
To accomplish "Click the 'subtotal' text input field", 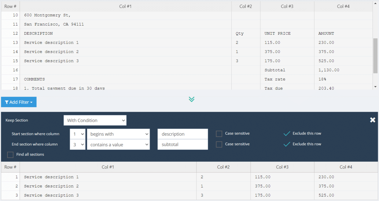I will pyautogui.click(x=182, y=145).
